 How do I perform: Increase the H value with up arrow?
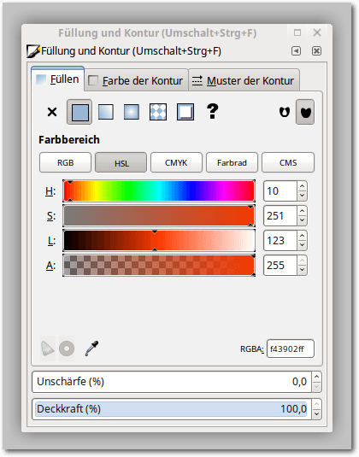[302, 186]
